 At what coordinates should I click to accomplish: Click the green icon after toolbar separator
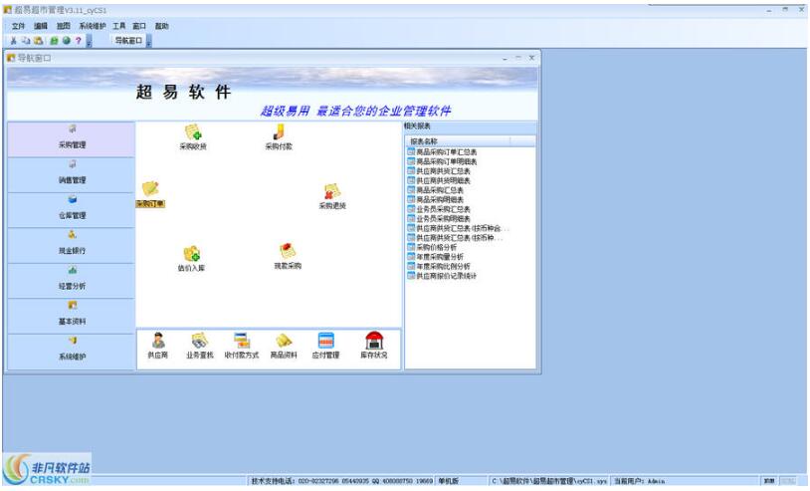[x=54, y=40]
